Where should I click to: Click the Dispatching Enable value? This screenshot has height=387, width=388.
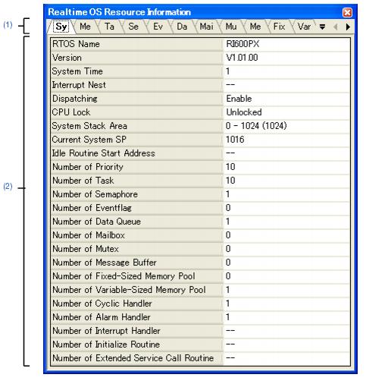click(x=239, y=99)
